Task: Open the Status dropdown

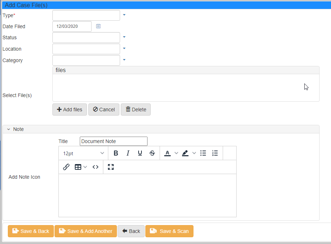Action: (124, 37)
